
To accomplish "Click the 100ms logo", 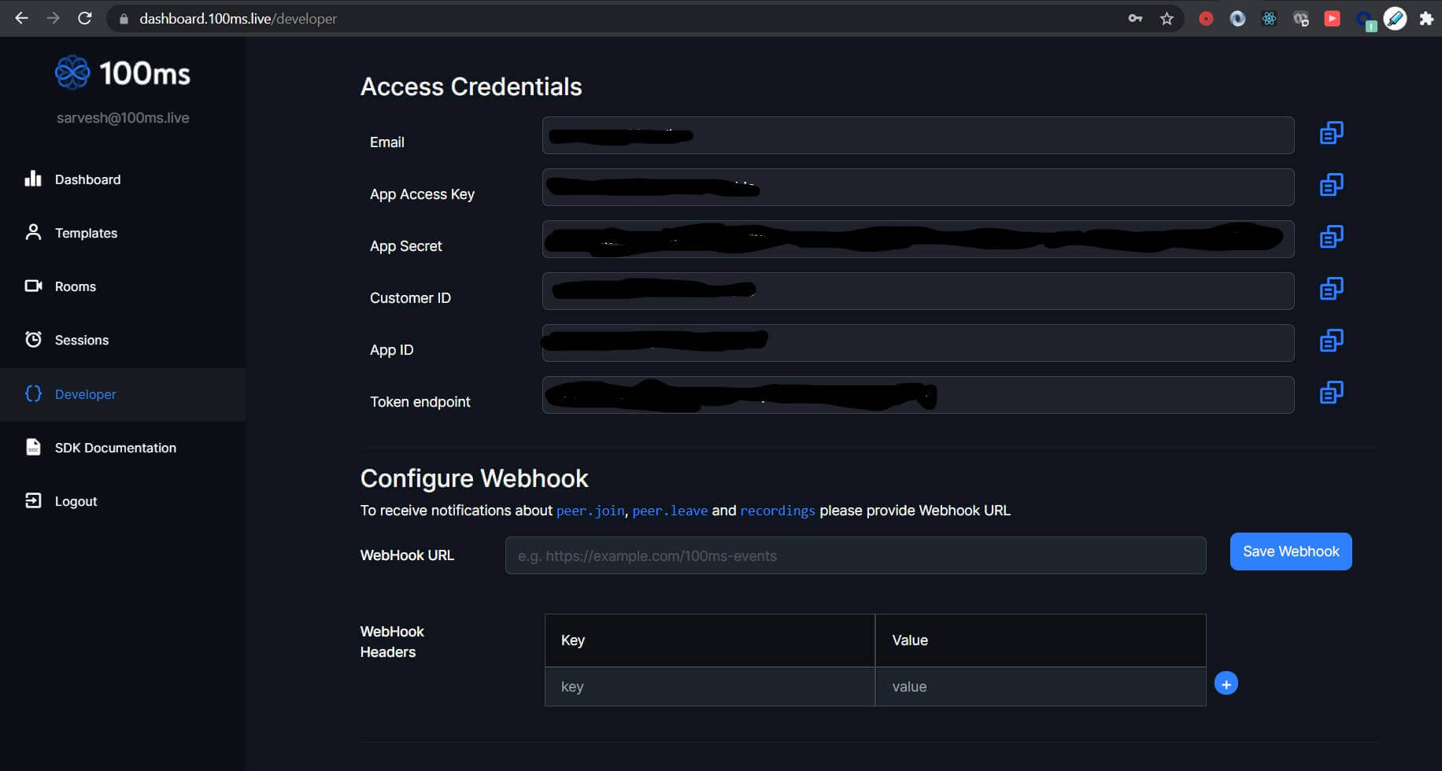I will 122,73.
